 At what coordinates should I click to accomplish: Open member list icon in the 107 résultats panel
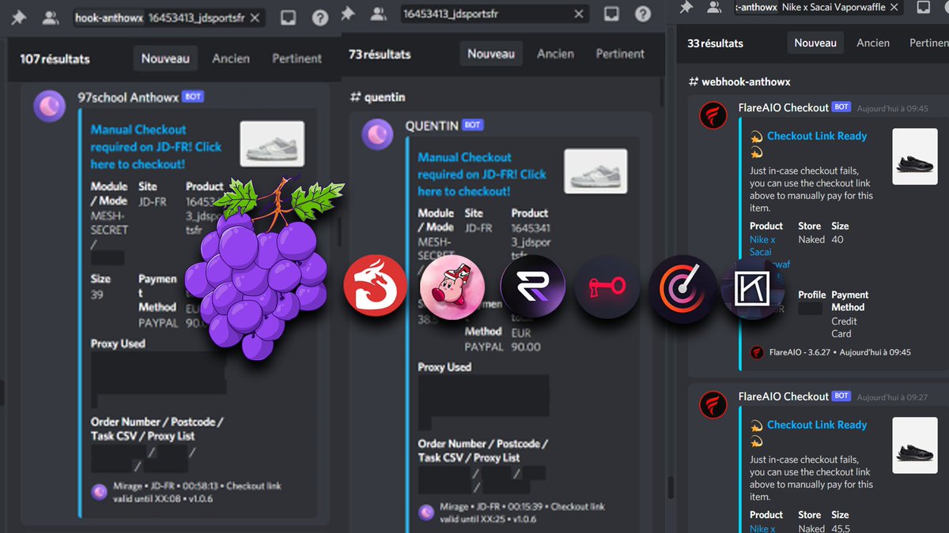51,17
